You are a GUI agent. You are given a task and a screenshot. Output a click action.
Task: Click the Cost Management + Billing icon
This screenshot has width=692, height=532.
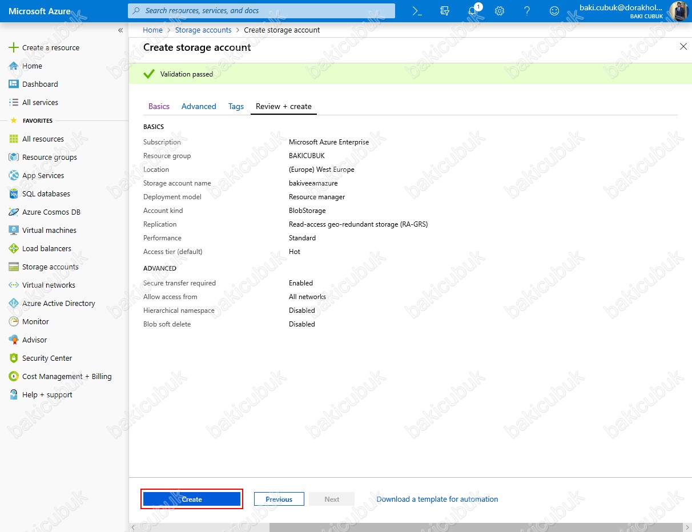click(x=14, y=376)
